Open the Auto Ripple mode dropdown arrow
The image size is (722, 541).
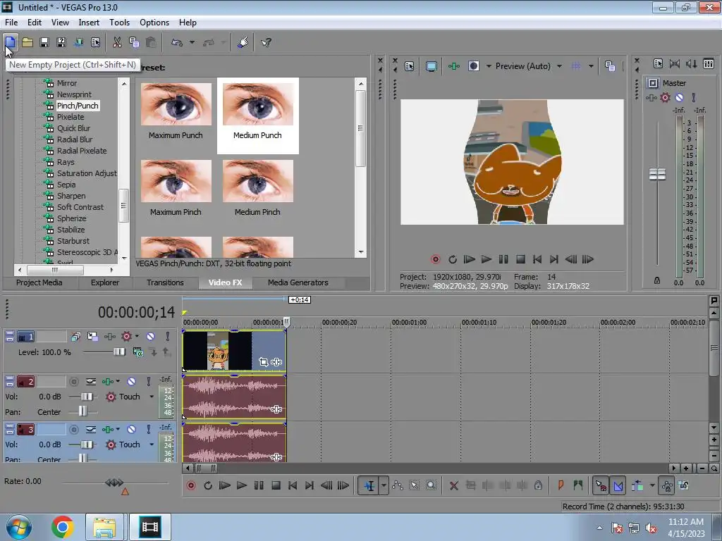(652, 485)
